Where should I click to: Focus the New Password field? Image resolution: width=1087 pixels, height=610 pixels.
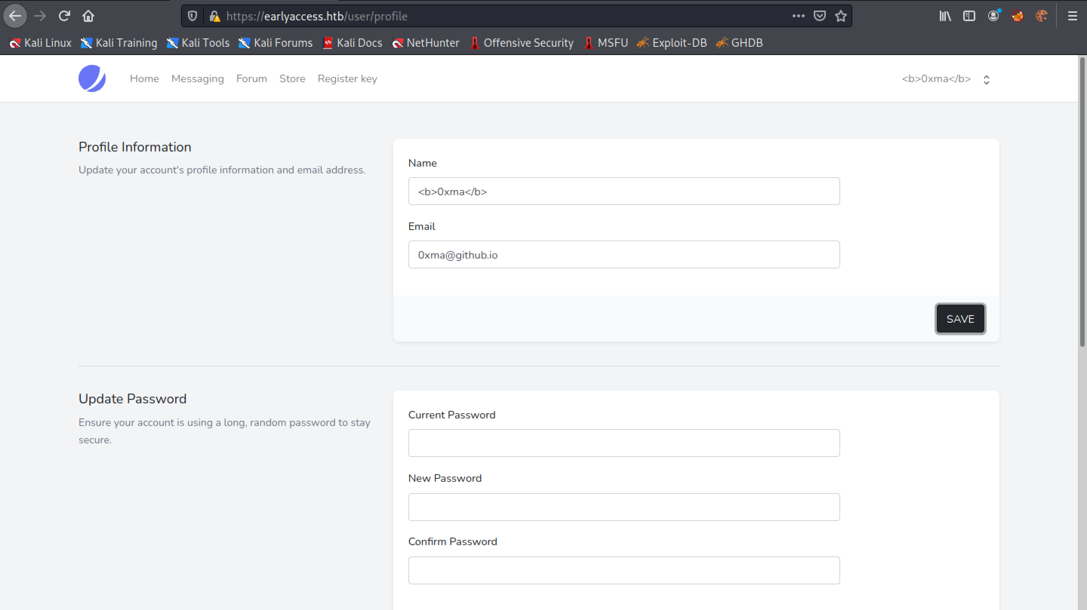click(x=624, y=507)
